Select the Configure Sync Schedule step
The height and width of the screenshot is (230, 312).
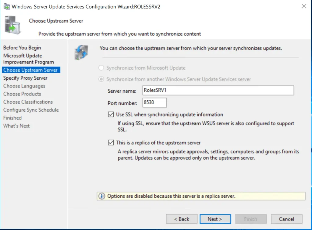pos(31,110)
